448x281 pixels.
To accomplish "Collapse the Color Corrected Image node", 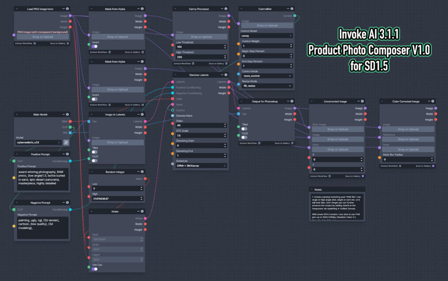I will 382,101.
